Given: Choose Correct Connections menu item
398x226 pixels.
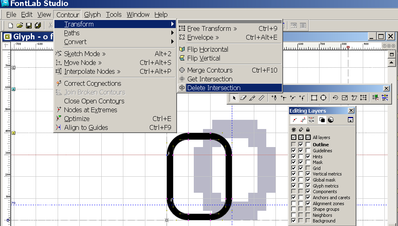Looking at the screenshot, I should [x=115, y=83].
